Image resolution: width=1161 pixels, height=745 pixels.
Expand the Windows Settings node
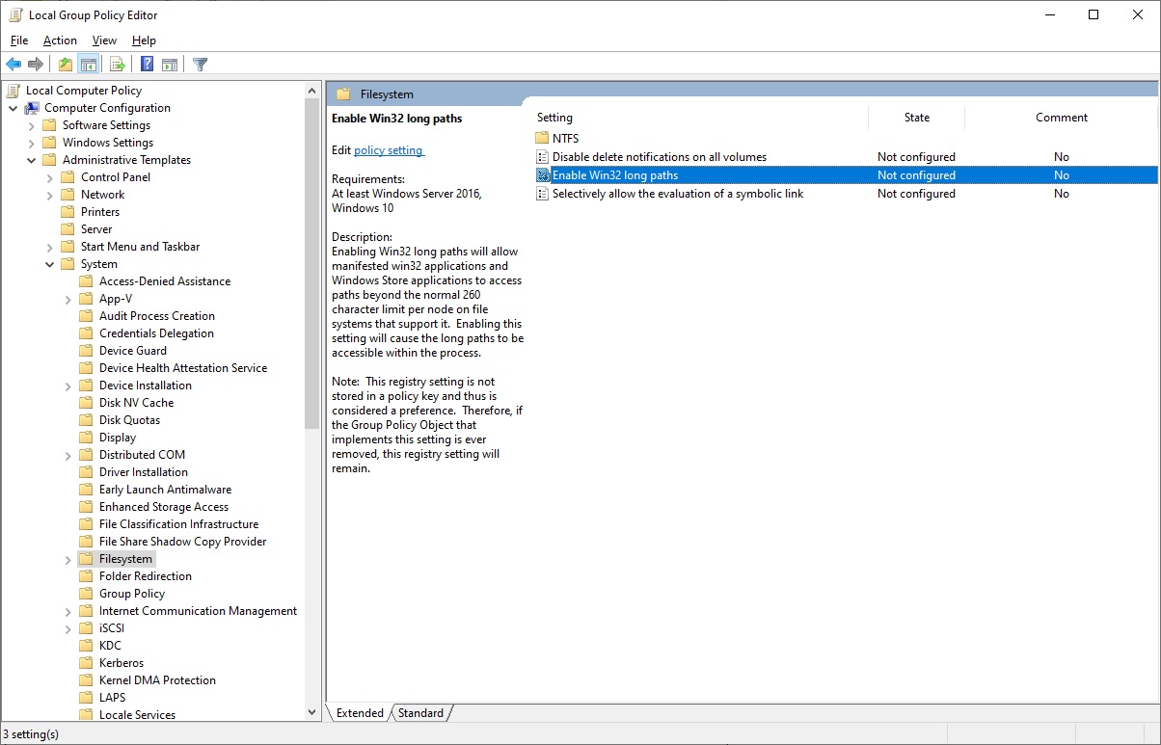pos(32,143)
